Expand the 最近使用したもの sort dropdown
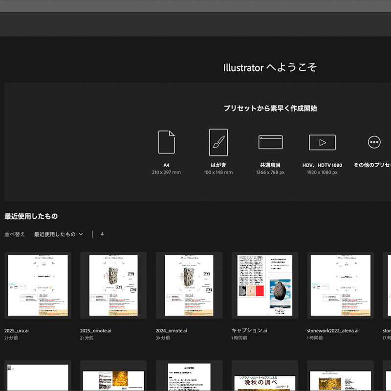Viewport: 391px width, 391px height. [x=59, y=234]
